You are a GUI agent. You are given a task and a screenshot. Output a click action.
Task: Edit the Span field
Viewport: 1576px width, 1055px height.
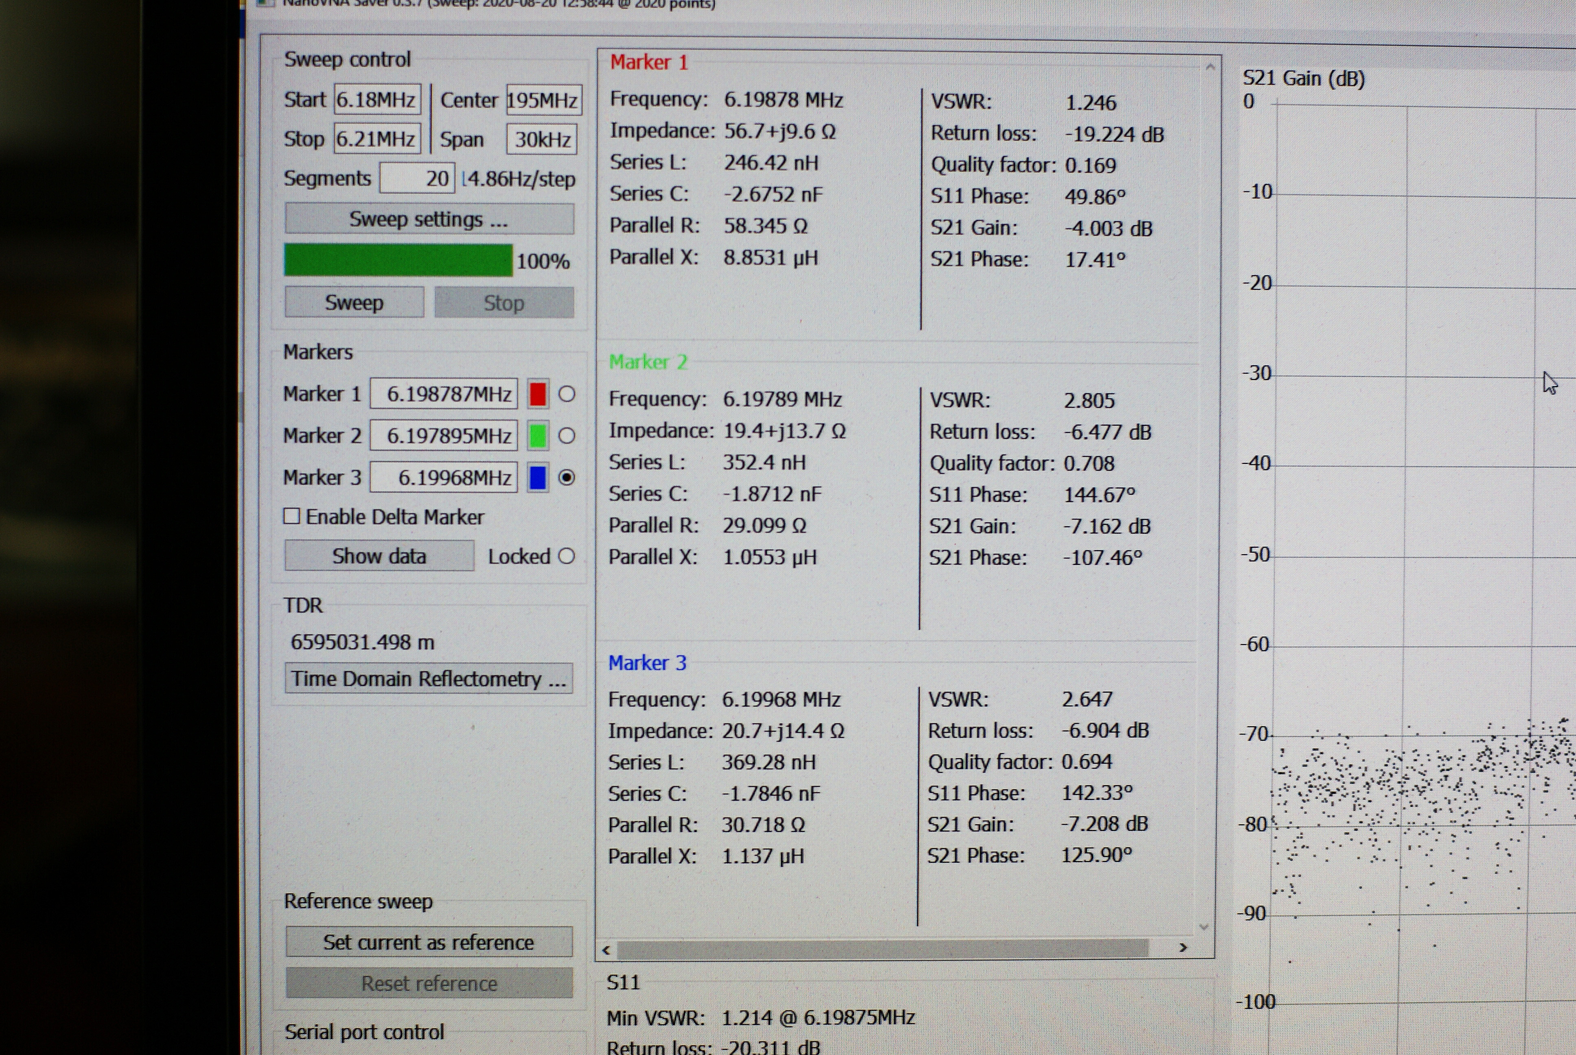(x=542, y=139)
